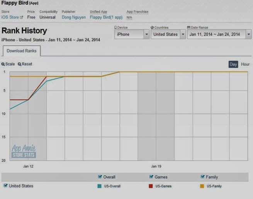Click the Jan 19 axis label
The image size is (253, 199).
156,166
